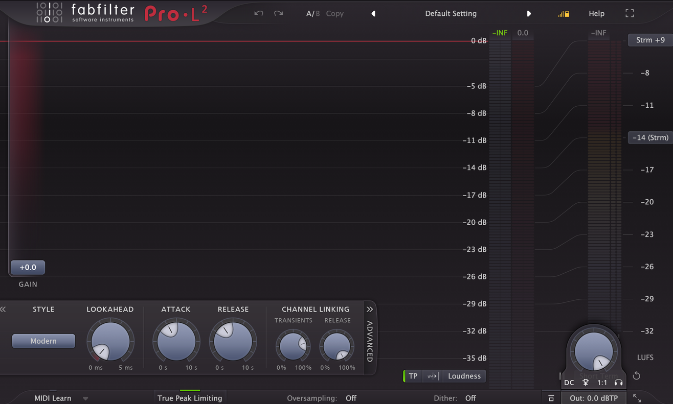Click the green -INF peak readout
This screenshot has width=673, height=404.
pyautogui.click(x=500, y=33)
